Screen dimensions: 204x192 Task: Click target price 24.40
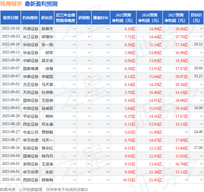pos(198,132)
